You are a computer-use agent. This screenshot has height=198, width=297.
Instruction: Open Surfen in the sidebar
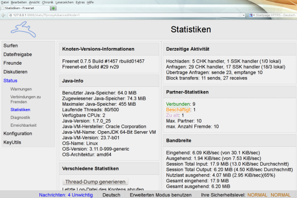[11, 46]
